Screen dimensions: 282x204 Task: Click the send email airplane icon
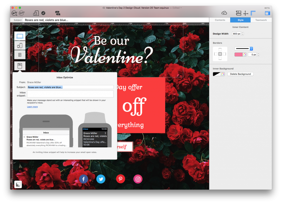pyautogui.click(x=14, y=13)
